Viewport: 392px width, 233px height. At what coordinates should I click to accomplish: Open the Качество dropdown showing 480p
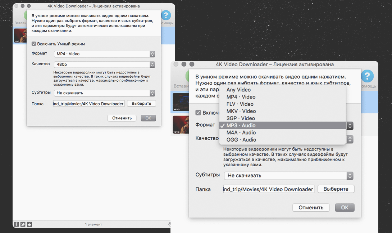coord(105,64)
